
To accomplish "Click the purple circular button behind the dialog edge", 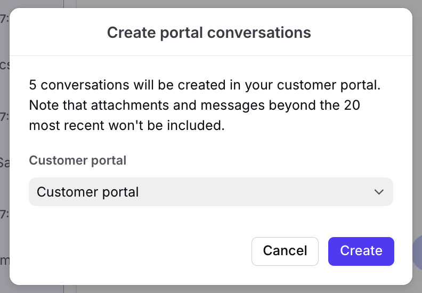I will pyautogui.click(x=417, y=251).
